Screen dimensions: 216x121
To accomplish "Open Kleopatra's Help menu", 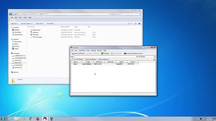I will coord(105,50).
